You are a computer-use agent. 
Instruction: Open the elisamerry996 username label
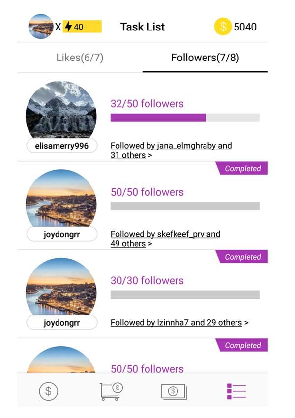tap(62, 146)
